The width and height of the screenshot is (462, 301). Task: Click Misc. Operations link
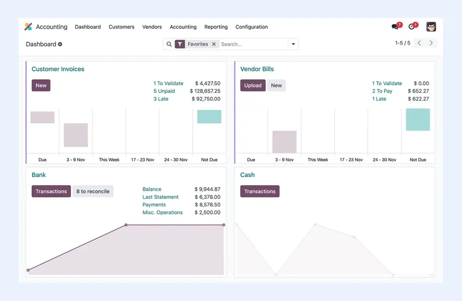[163, 212]
